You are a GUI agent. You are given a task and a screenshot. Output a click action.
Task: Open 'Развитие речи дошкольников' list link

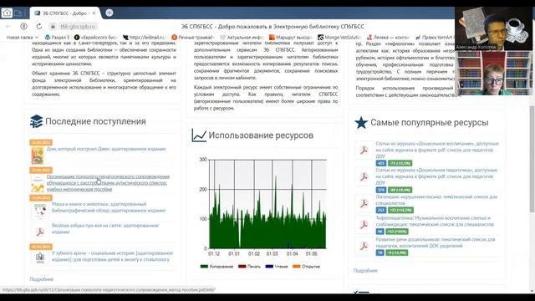coord(435,242)
